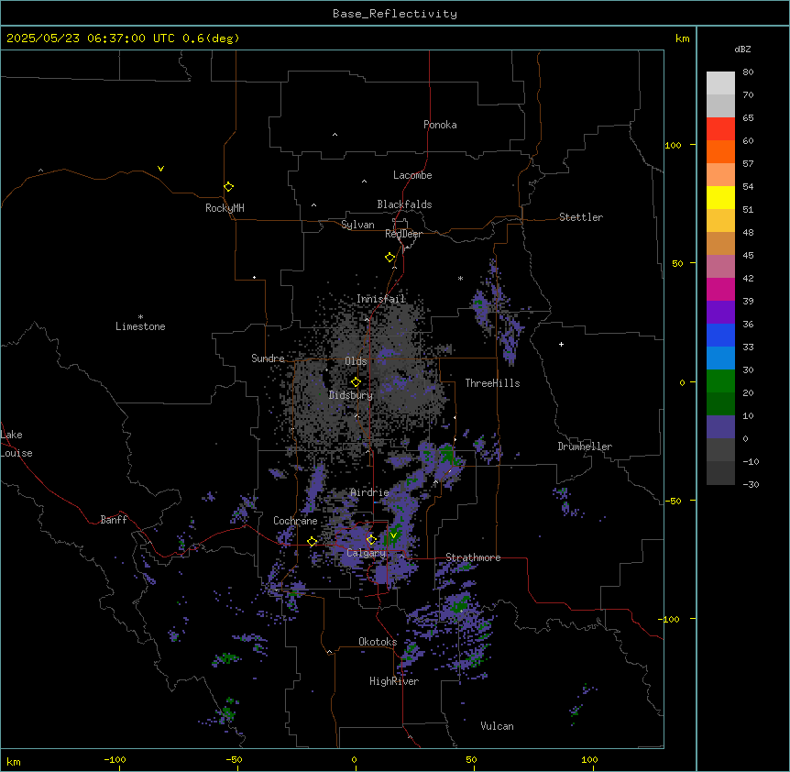
Task: Select the RedDeer city label
Action: (x=403, y=234)
